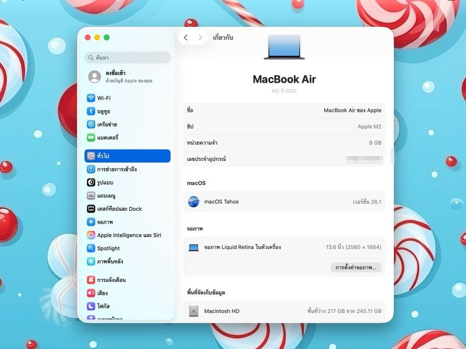This screenshot has height=349, width=466.
Task: Select Spotlight label in the sidebar
Action: pyautogui.click(x=109, y=248)
